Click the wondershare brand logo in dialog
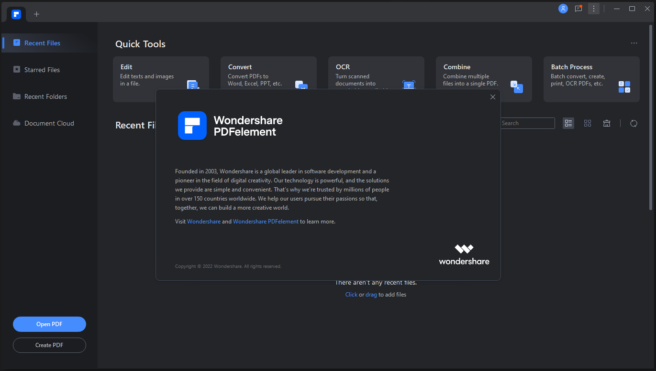 coord(464,254)
